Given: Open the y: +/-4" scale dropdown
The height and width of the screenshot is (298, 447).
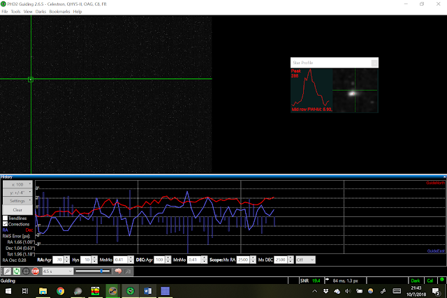Looking at the screenshot, I should coord(17,193).
